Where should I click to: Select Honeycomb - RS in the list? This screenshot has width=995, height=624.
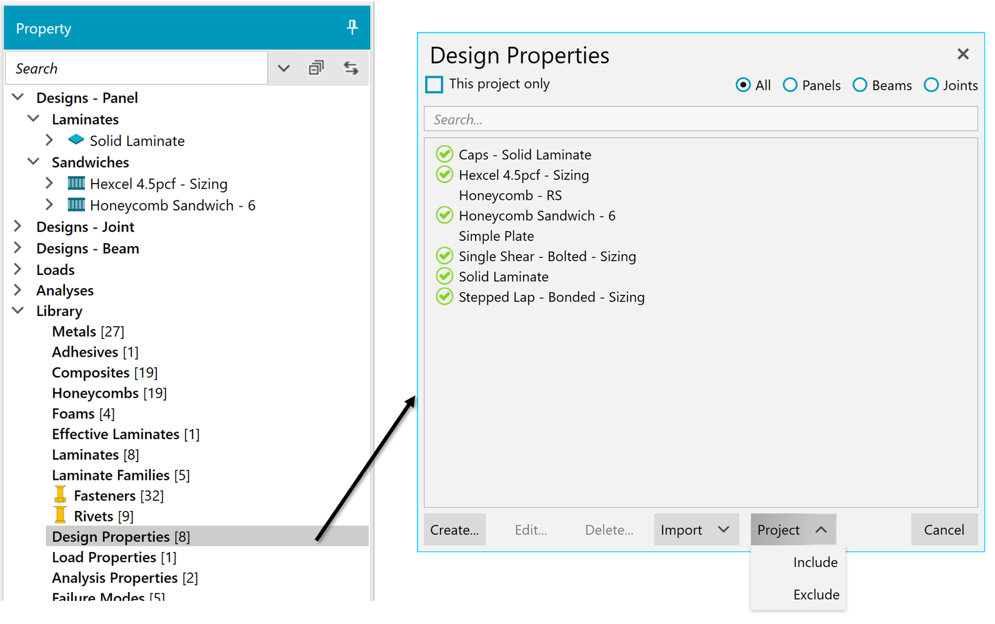click(x=510, y=195)
